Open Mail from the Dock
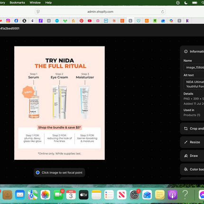This screenshot has height=204, width=204. 20,195
